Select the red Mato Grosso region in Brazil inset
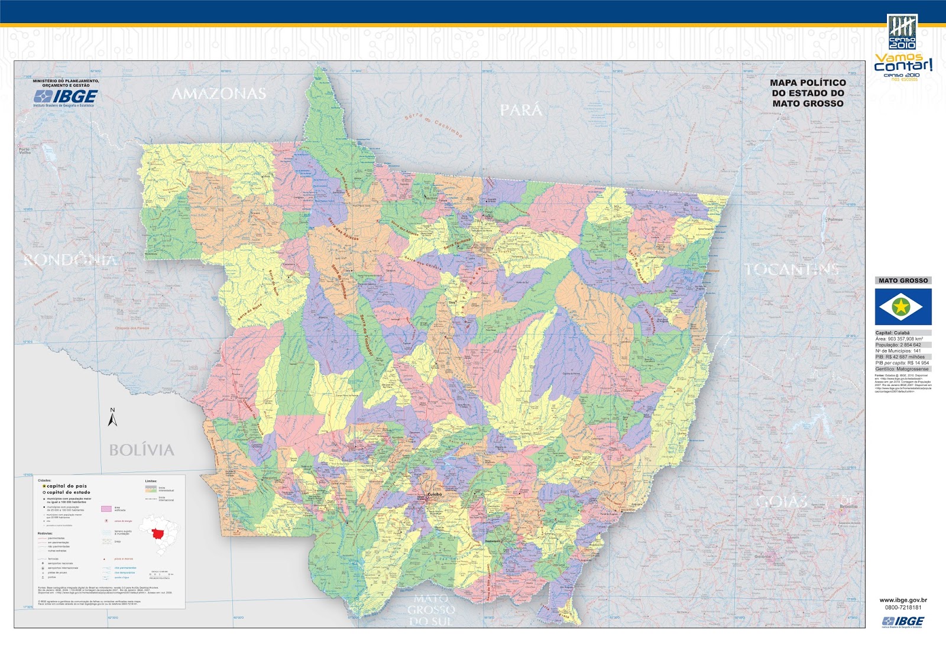Image resolution: width=946 pixels, height=662 pixels. pyautogui.click(x=157, y=533)
